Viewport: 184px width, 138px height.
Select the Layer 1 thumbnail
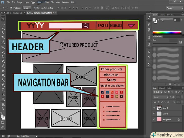[x=159, y=114]
